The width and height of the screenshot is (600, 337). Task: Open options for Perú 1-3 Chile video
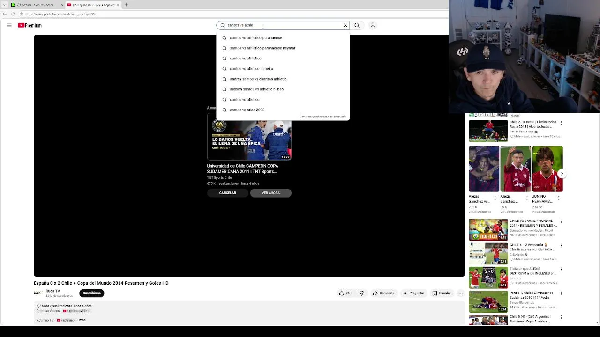pos(561,293)
